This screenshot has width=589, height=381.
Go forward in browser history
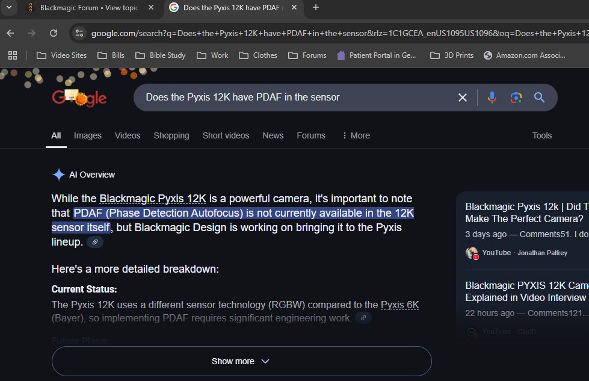coord(32,34)
